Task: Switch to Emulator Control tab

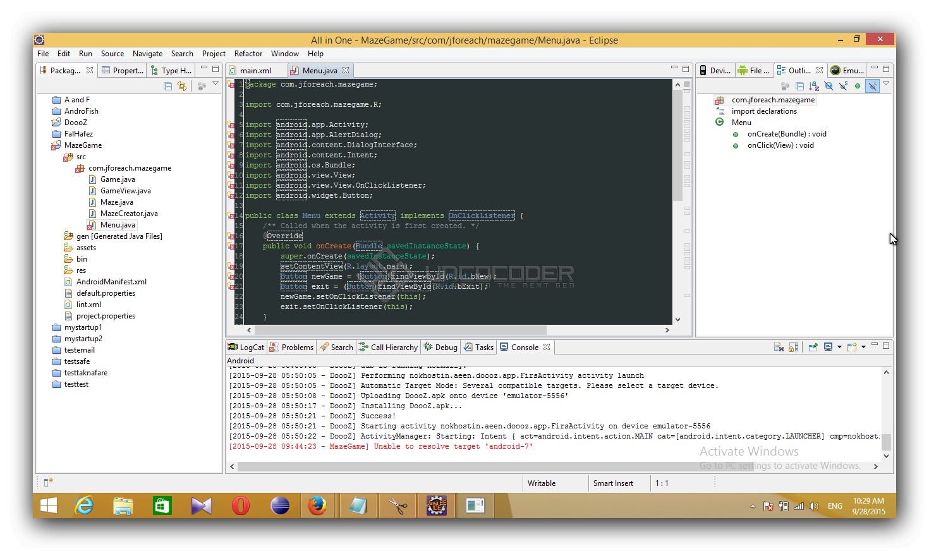Action: (847, 70)
